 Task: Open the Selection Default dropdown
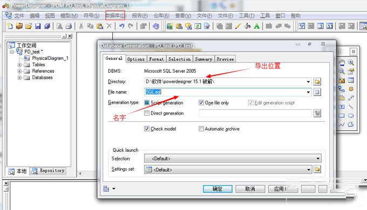(x=233, y=158)
